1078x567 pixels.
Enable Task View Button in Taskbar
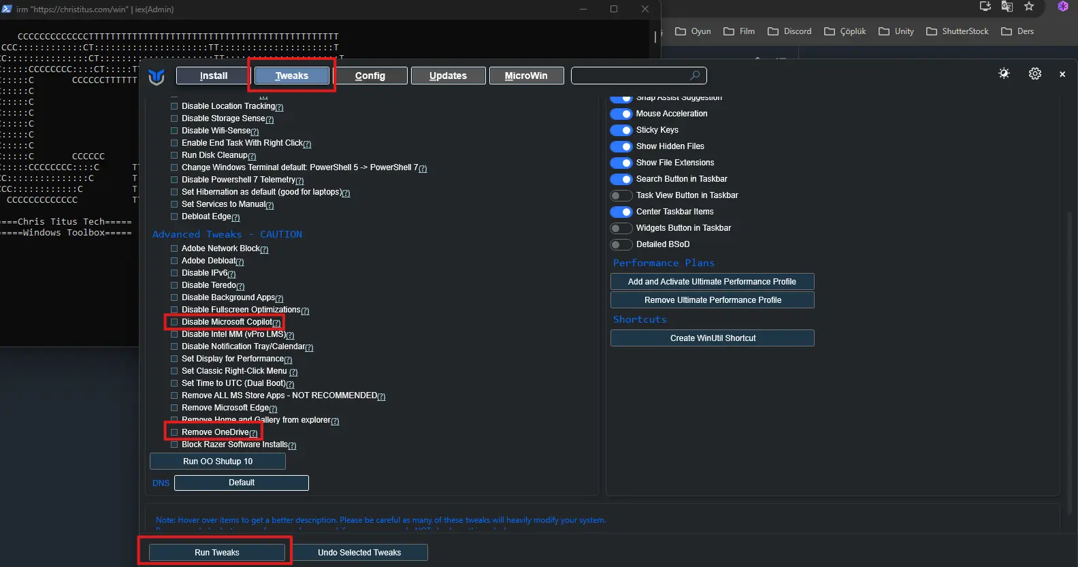[x=621, y=195]
